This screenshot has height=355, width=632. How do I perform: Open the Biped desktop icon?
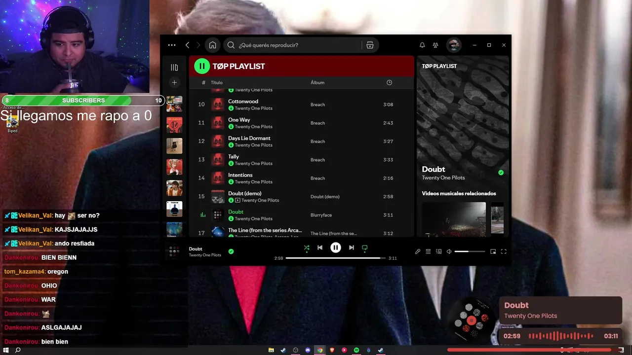tap(12, 124)
